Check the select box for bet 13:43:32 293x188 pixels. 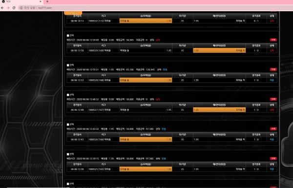pos(68,124)
